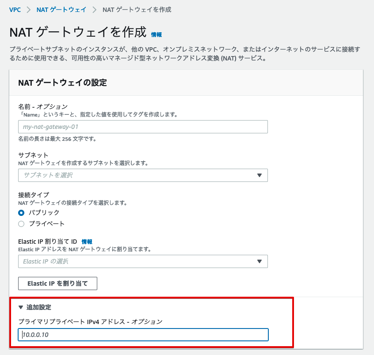Click the second breadcrumb chevron separator
Viewport: 374px width, 355px height.
95,10
